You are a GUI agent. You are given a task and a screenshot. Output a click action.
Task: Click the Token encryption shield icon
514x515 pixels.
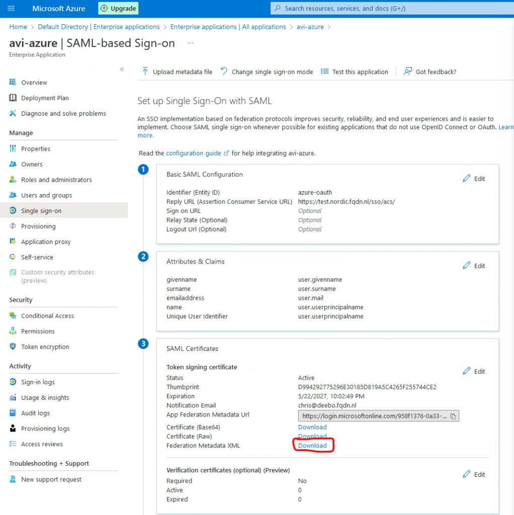pos(13,346)
